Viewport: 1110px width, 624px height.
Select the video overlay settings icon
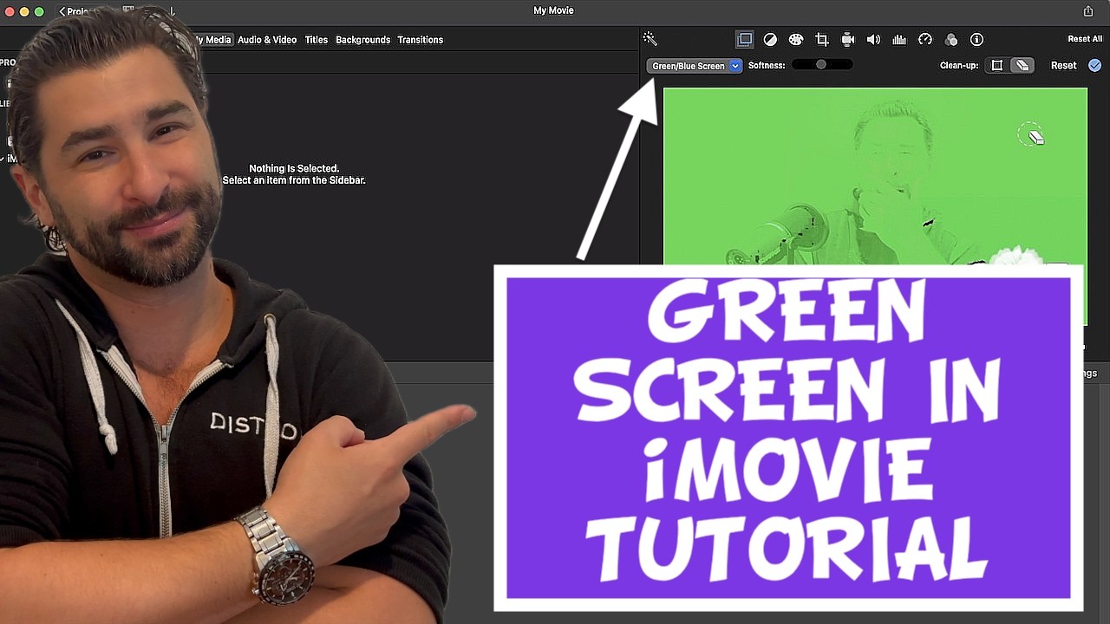coord(745,40)
